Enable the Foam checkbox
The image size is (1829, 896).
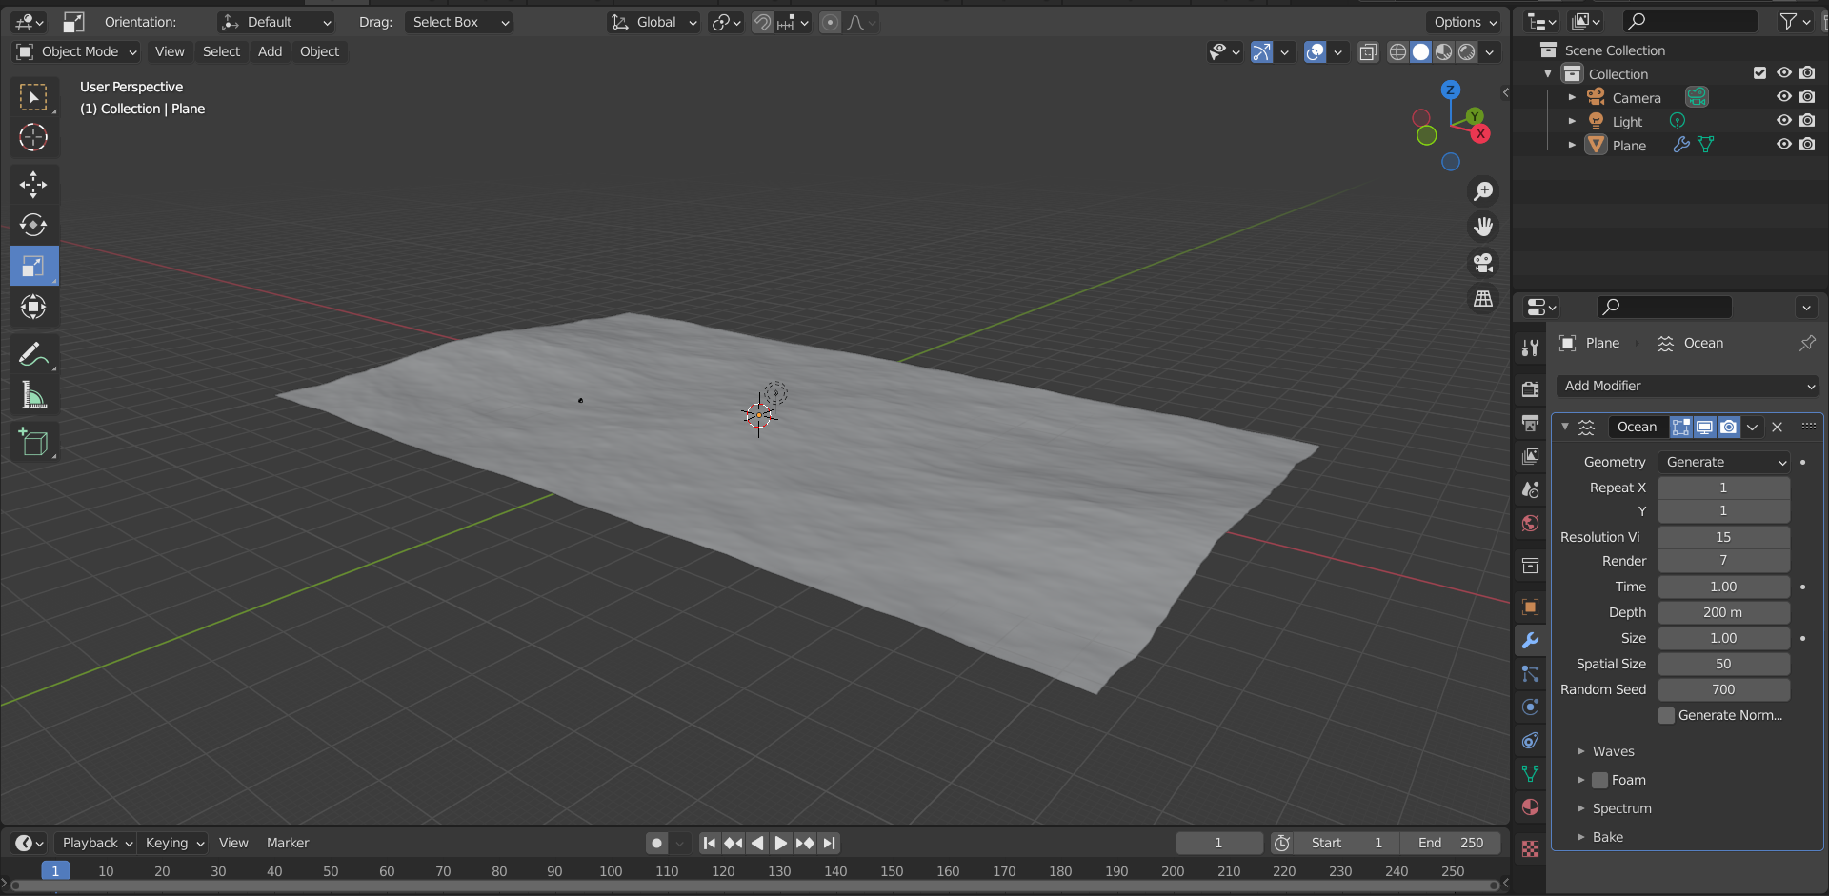click(1600, 780)
